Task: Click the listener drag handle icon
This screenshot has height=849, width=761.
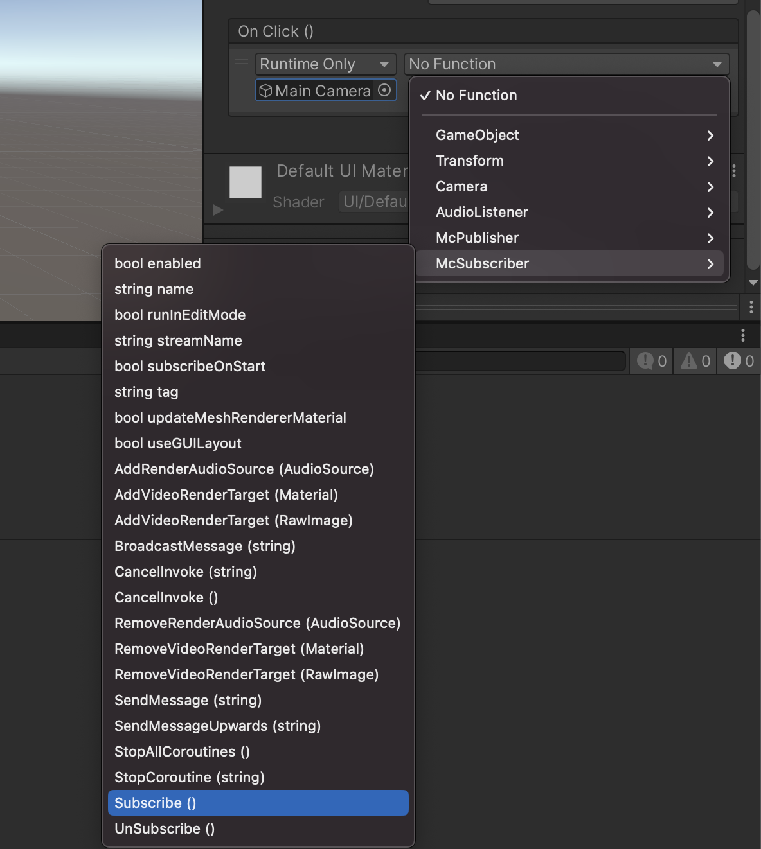Action: pos(242,62)
